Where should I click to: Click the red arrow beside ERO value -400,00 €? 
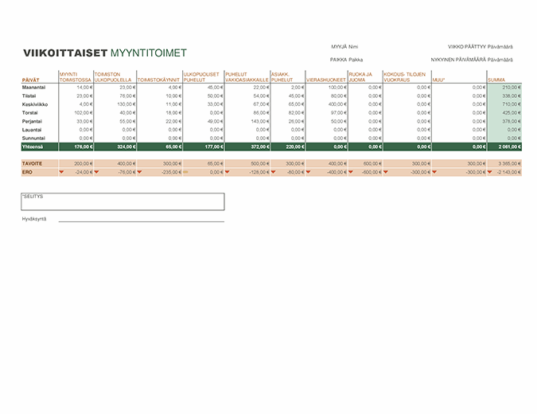[308, 171]
